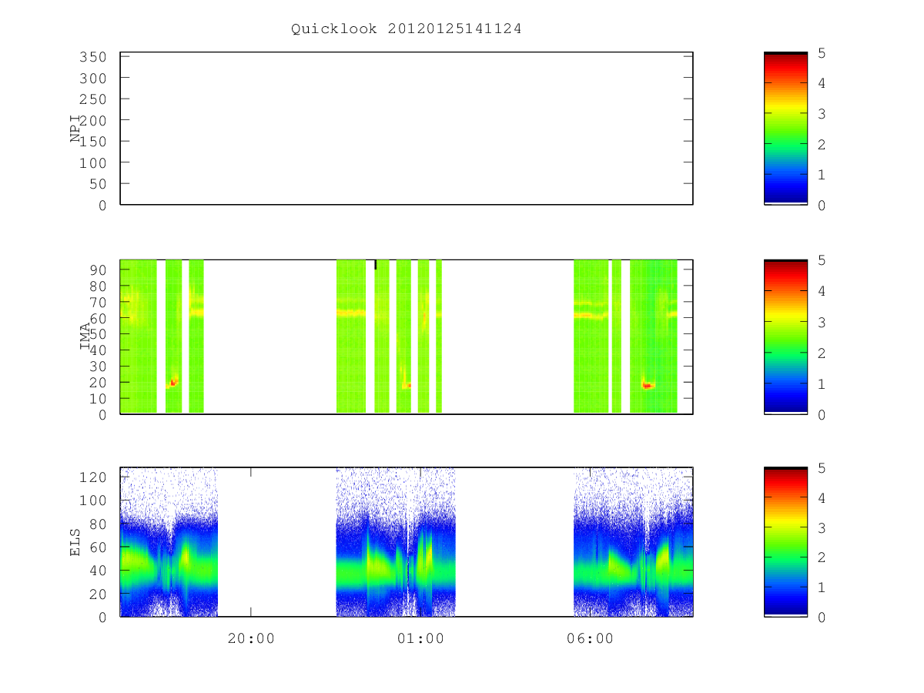Image resolution: width=924 pixels, height=693 pixels.
Task: Click the ELS panel color bar
Action: [x=785, y=541]
